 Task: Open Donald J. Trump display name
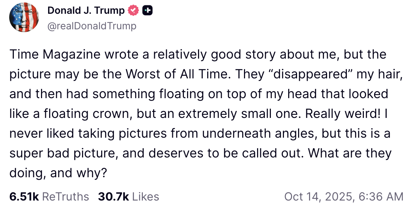pos(86,11)
